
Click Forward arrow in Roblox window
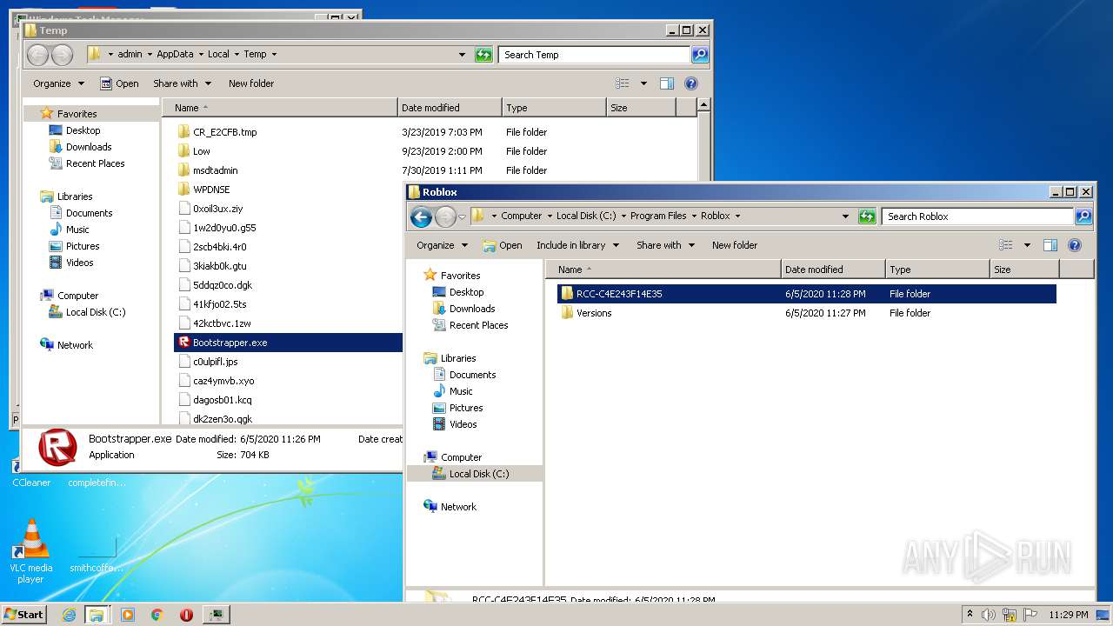[445, 216]
